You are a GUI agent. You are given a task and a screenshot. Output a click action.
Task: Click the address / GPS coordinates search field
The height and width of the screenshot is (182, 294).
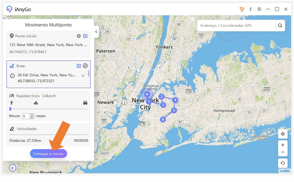[236, 26]
